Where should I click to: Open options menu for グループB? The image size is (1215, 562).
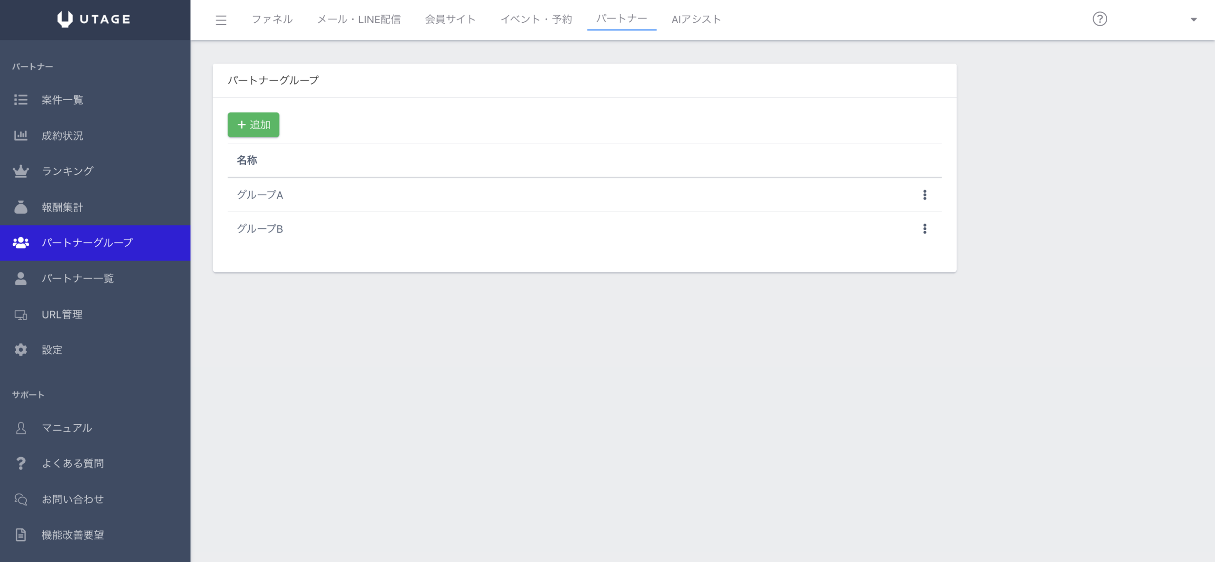click(x=925, y=229)
